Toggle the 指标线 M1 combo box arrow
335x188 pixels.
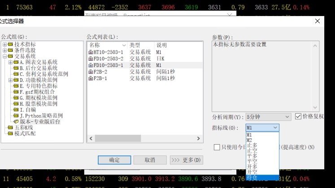275,128
